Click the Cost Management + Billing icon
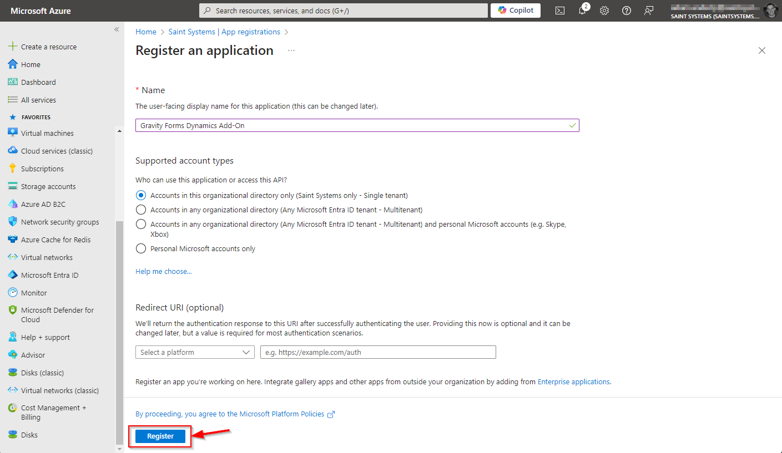The image size is (782, 453). point(13,408)
